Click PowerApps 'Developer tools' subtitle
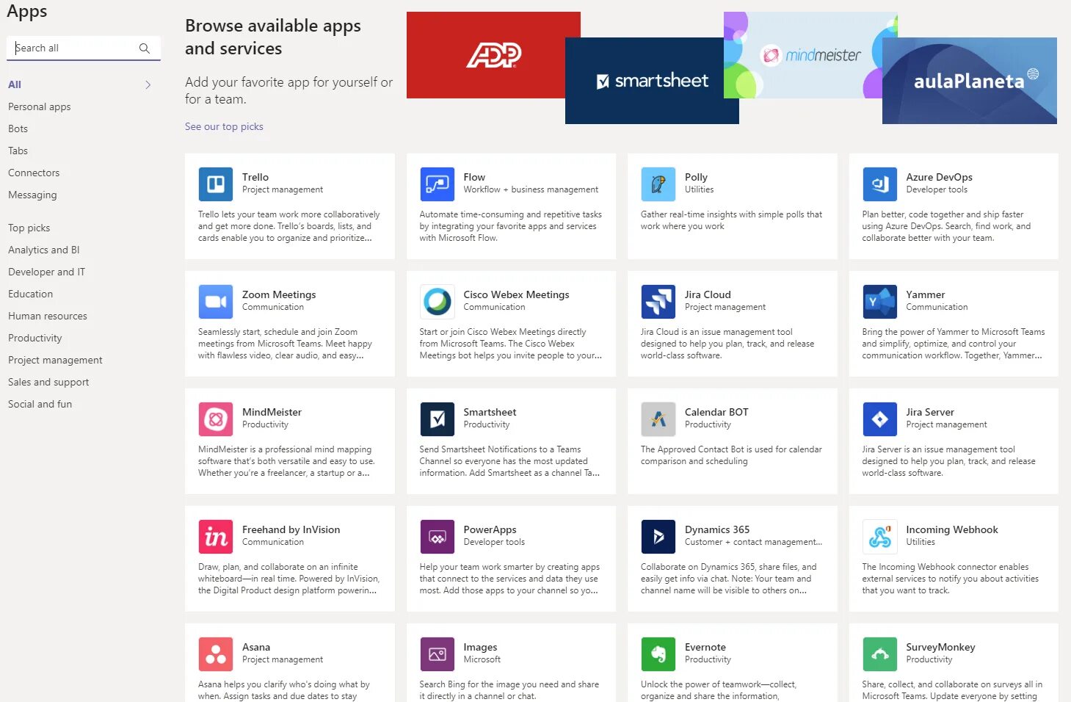 [494, 542]
